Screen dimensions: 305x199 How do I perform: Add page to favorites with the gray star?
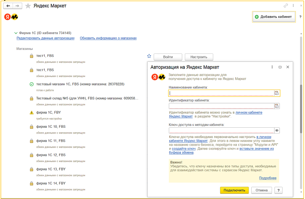[x=28, y=6]
